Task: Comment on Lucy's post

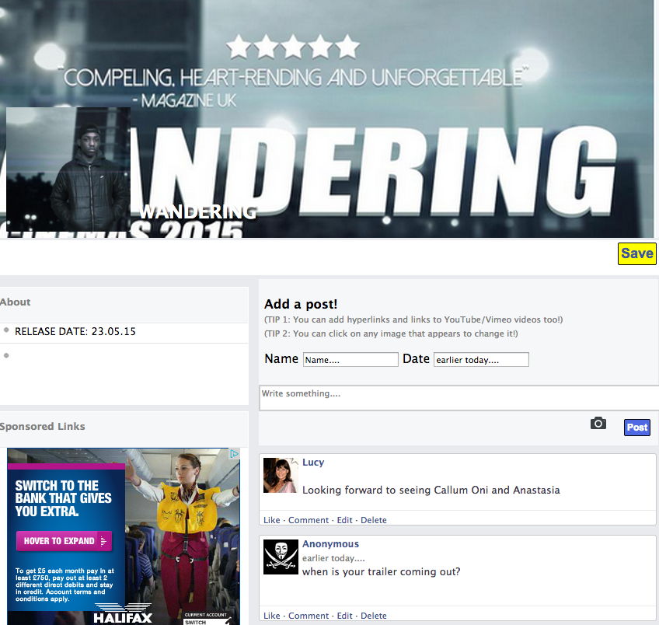Action: (309, 520)
